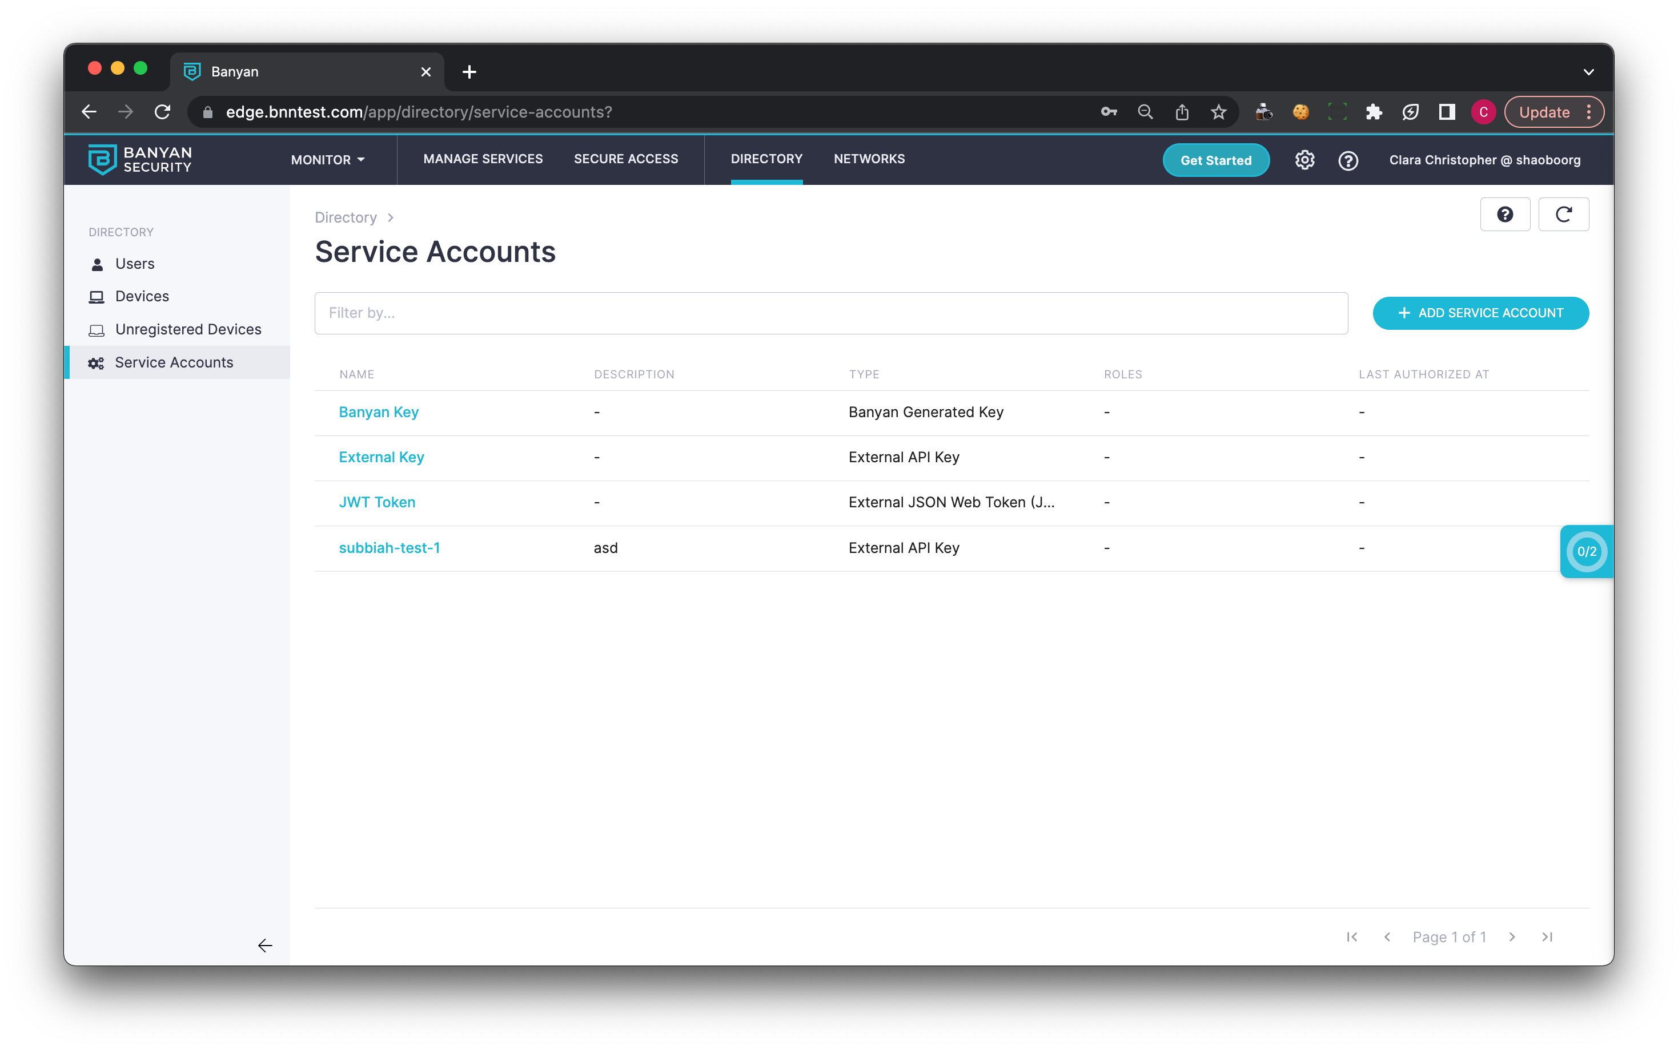
Task: Click the Get Started button
Action: pos(1215,160)
